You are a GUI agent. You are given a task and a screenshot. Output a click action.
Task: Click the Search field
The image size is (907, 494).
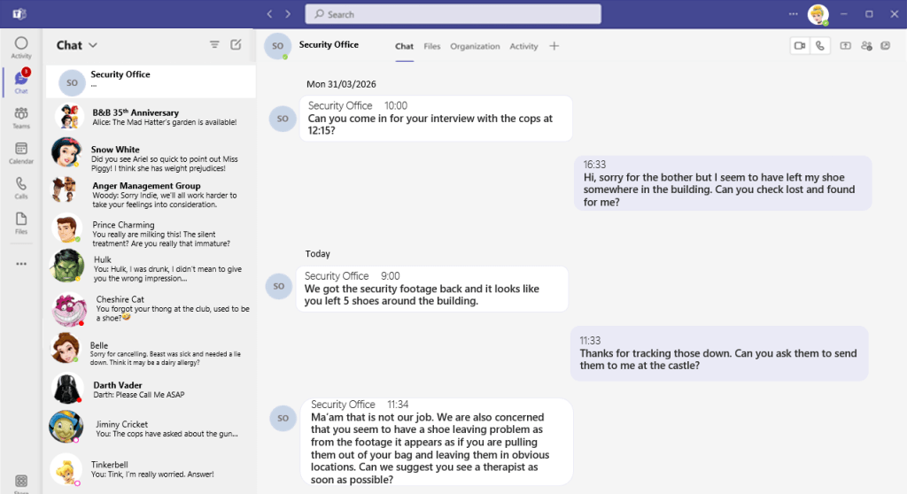click(453, 14)
